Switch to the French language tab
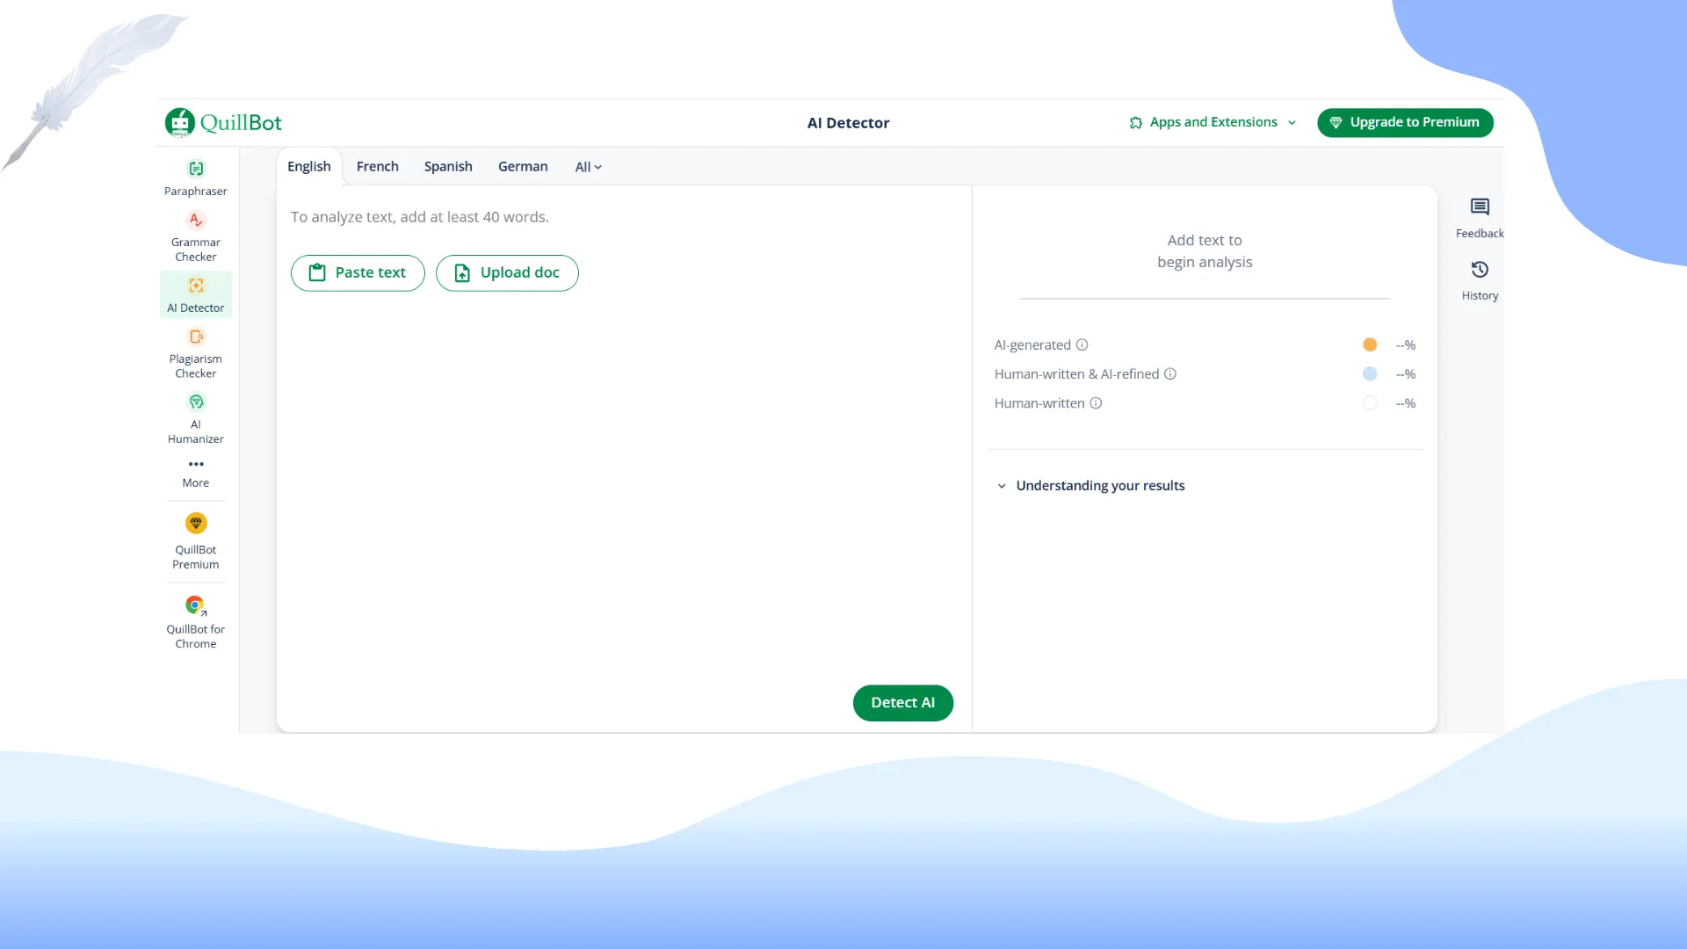1687x949 pixels. pos(377,166)
